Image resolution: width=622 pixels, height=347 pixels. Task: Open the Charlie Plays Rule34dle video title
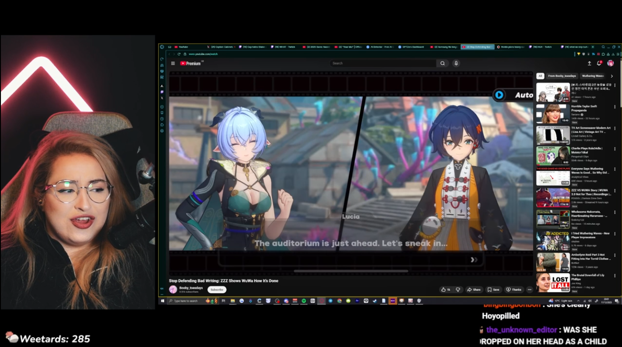coord(587,150)
